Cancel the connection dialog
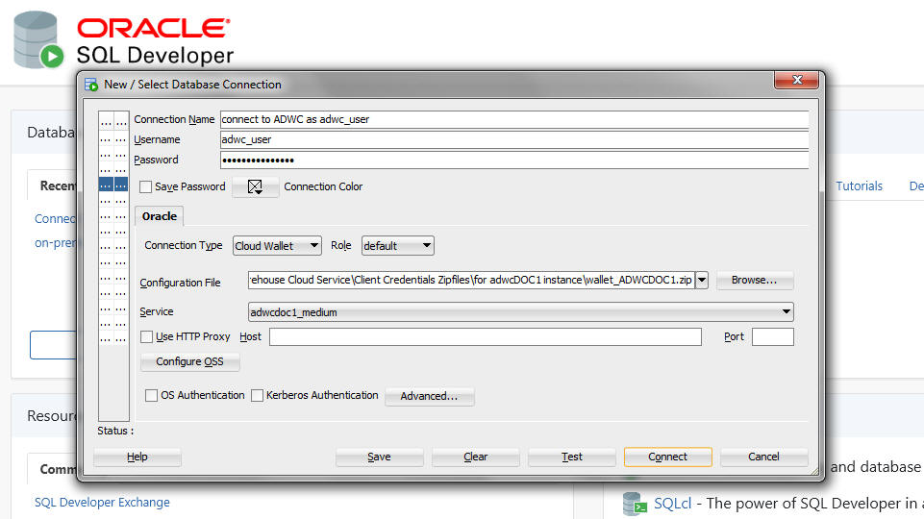The image size is (924, 519). [763, 457]
